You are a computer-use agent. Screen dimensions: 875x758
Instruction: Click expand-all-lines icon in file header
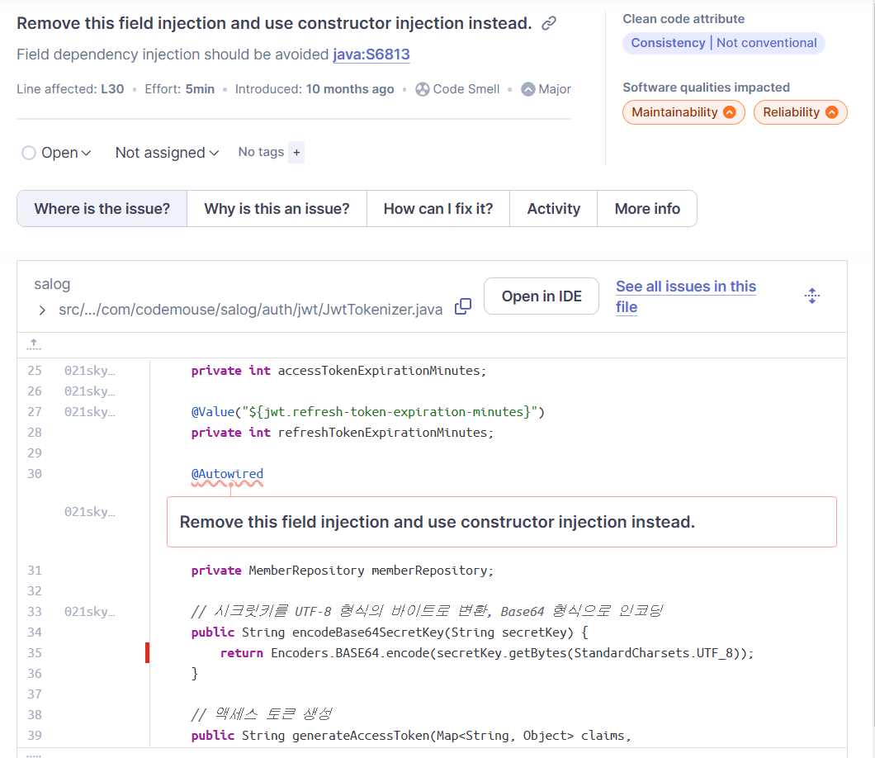coord(812,296)
